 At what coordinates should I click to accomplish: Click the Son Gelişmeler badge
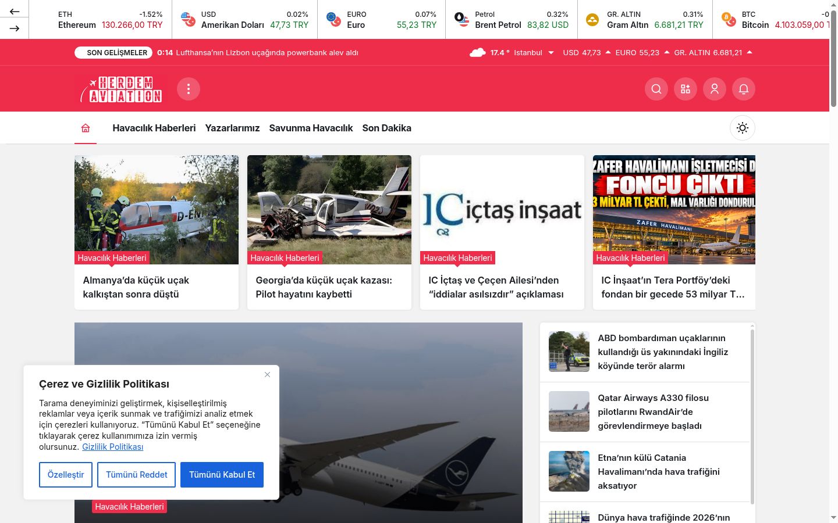(113, 52)
